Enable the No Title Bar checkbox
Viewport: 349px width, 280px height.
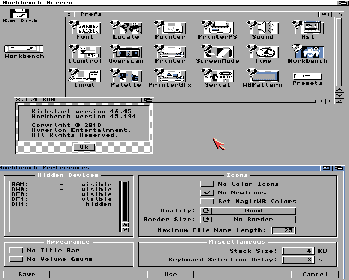click(x=16, y=251)
